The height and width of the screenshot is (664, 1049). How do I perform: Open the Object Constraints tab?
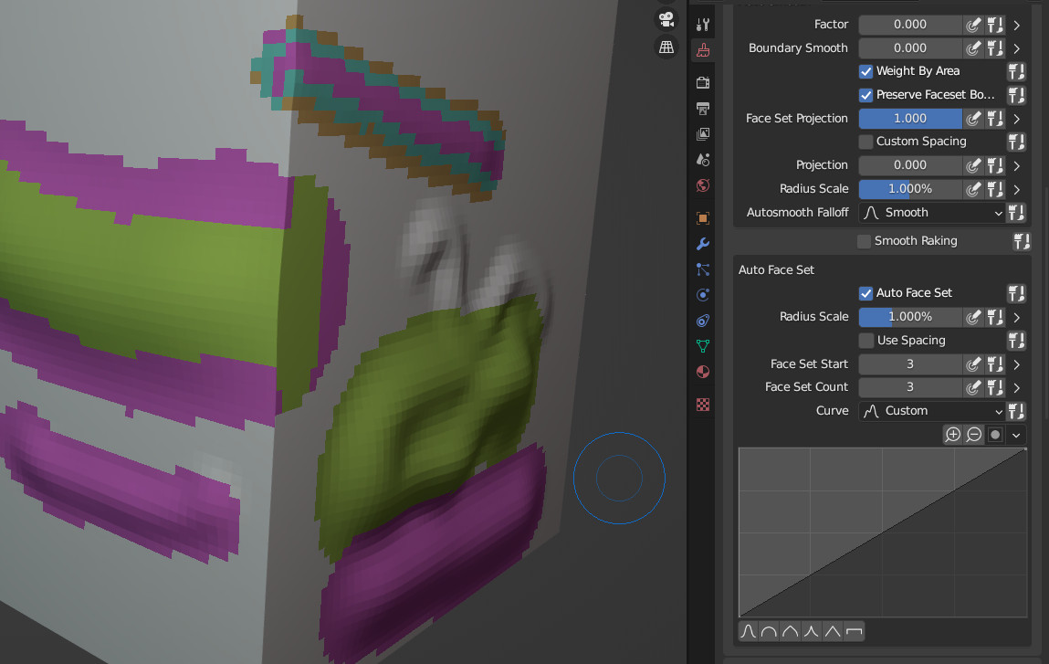[x=702, y=321]
